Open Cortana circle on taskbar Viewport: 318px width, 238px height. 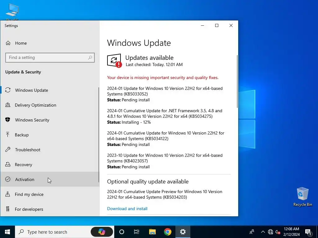(122, 232)
